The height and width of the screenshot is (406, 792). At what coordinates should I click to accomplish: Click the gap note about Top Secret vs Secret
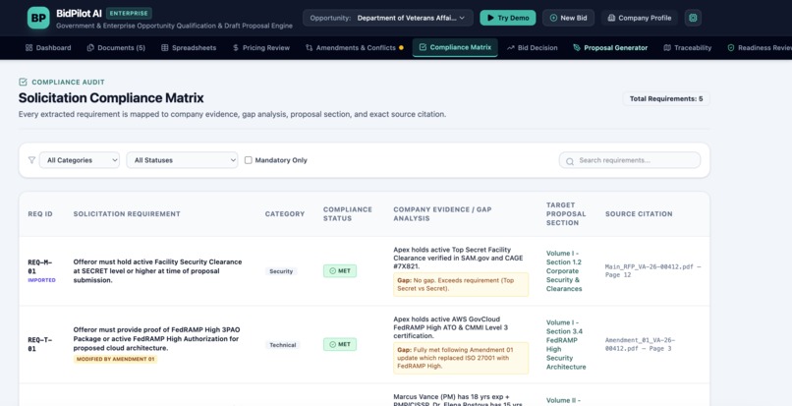point(461,285)
